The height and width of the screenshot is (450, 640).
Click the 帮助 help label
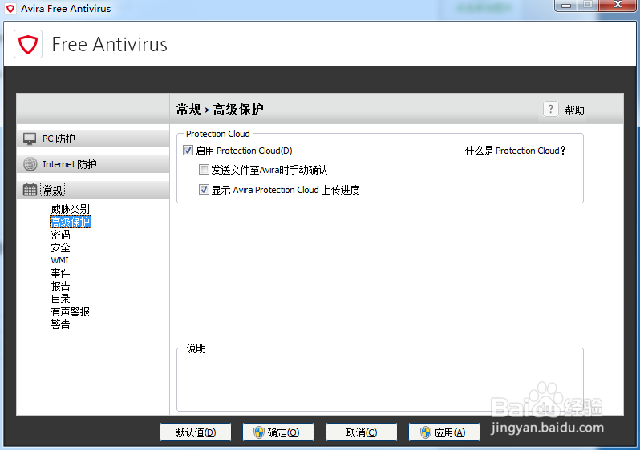point(574,109)
